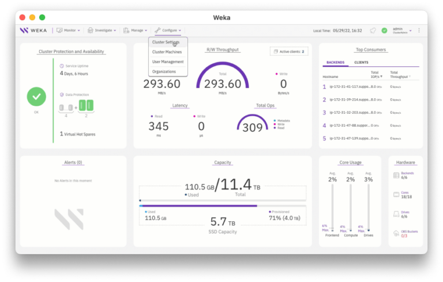
Task: Click the Core Usage heading
Action: point(350,162)
